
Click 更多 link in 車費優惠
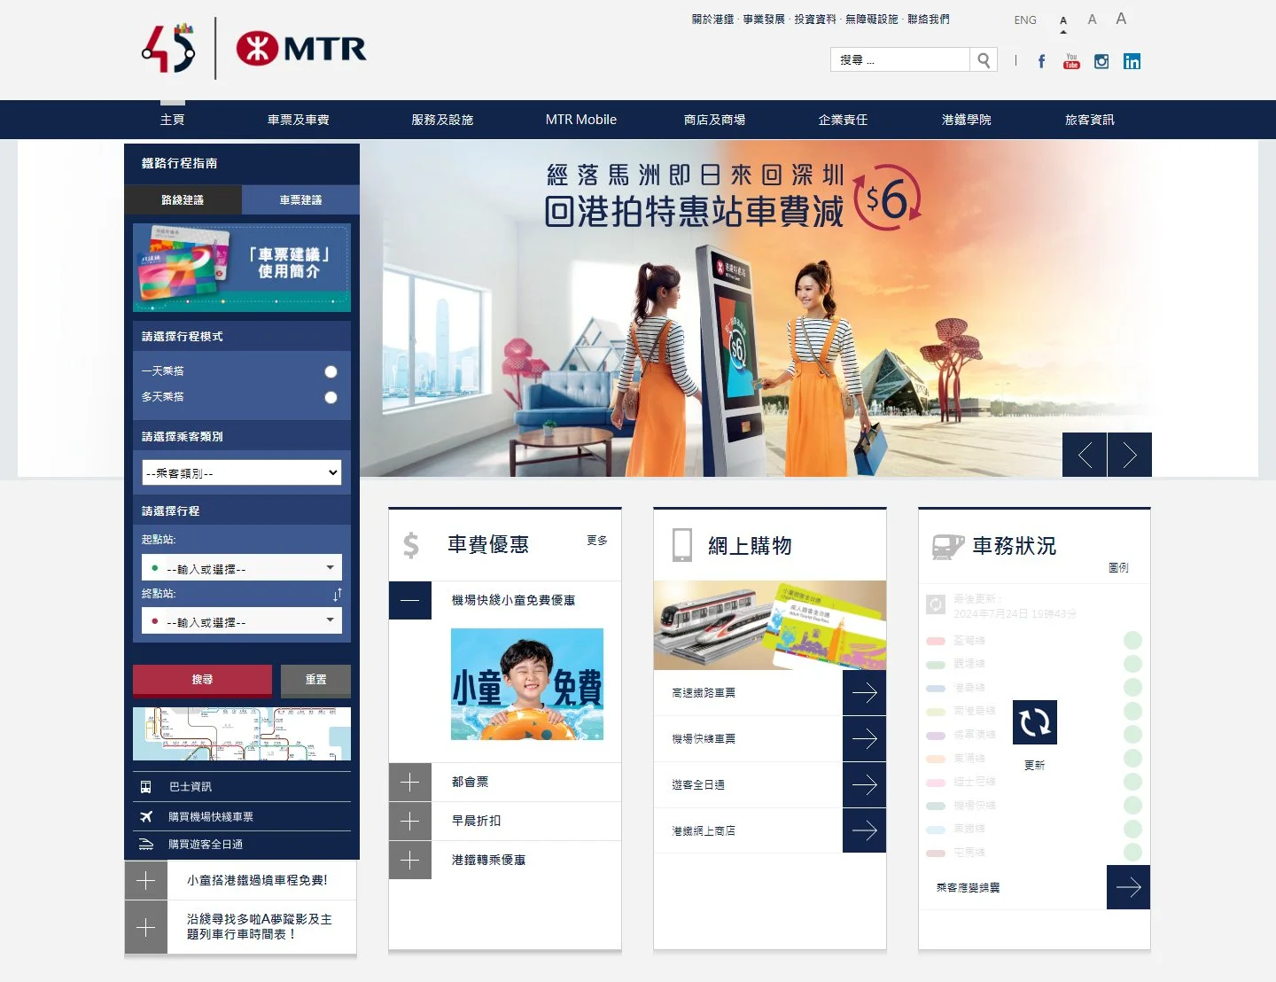[597, 541]
